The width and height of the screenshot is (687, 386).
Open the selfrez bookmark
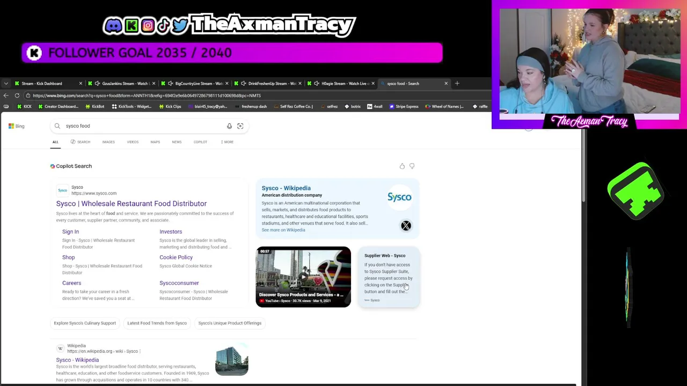[x=328, y=106]
